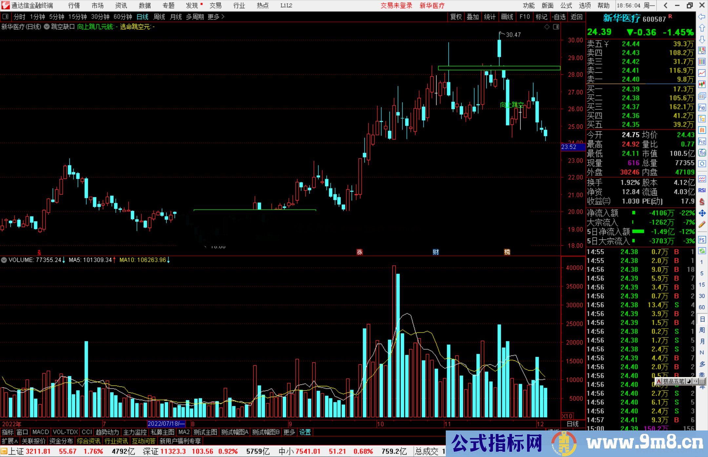Expand the 更多 periods dropdown
Viewport: 708px width, 457px height.
coord(216,16)
